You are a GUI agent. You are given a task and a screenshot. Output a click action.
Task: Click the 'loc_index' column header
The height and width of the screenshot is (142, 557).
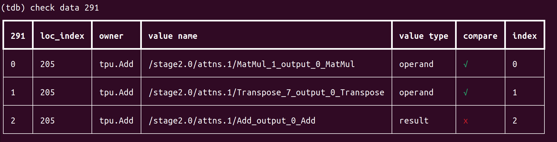pyautogui.click(x=62, y=36)
